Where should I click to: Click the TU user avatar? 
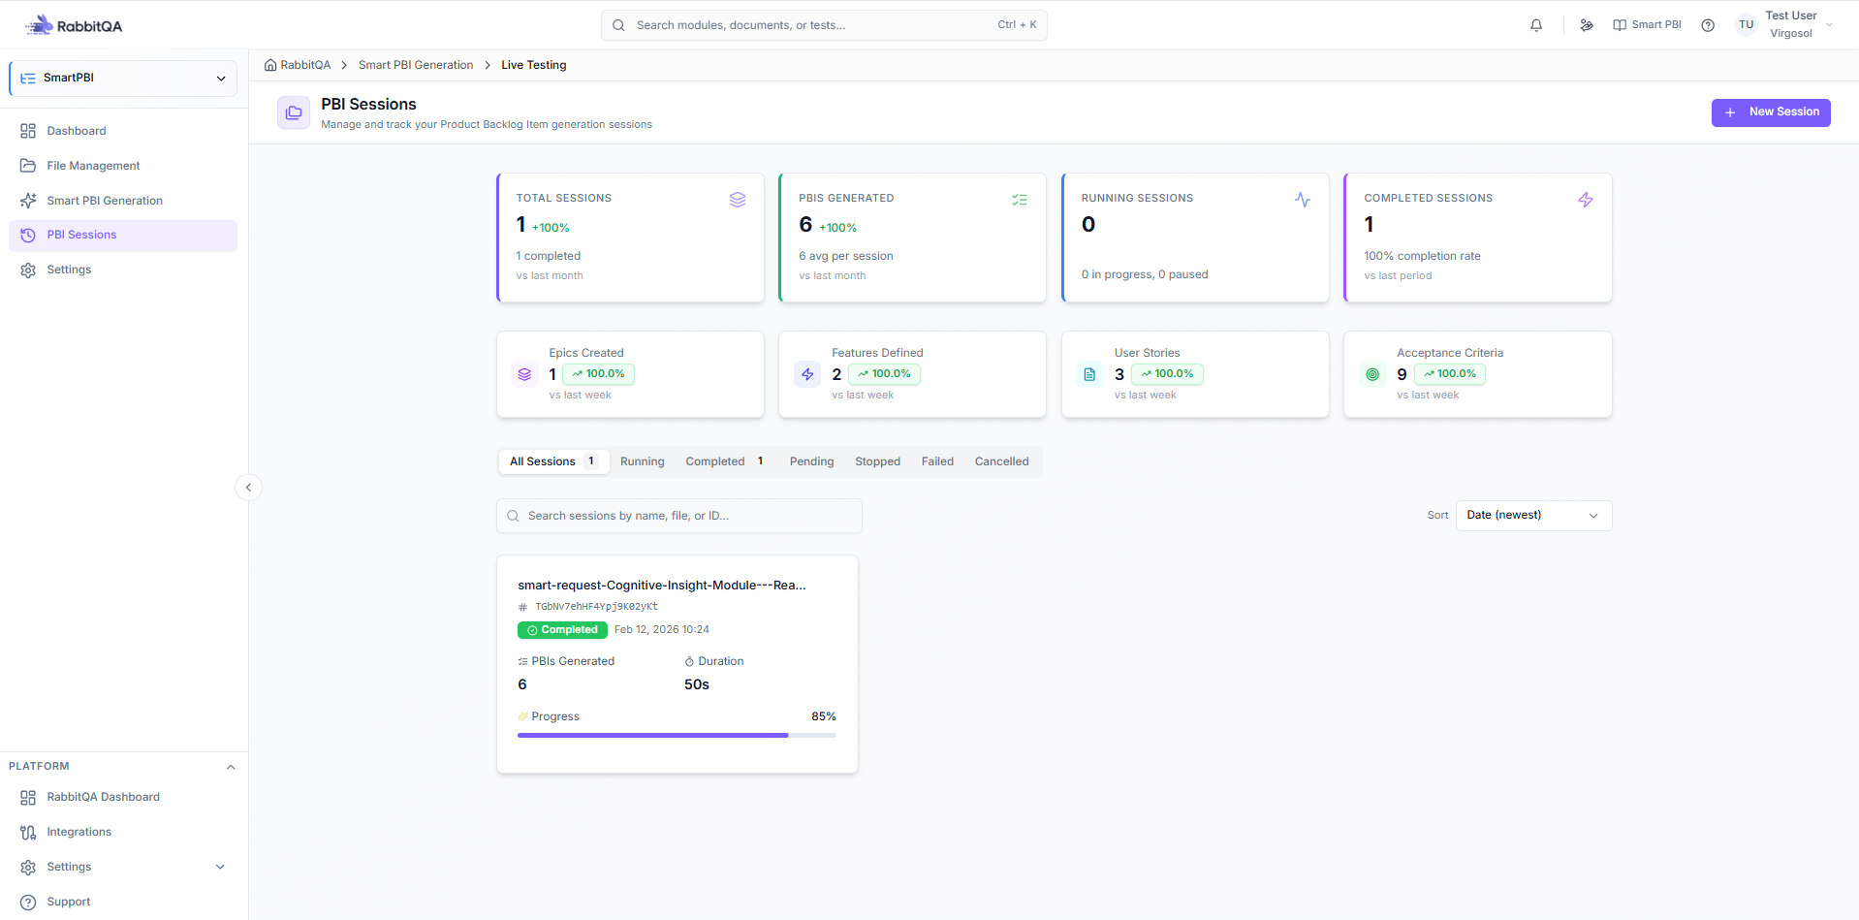[1747, 25]
